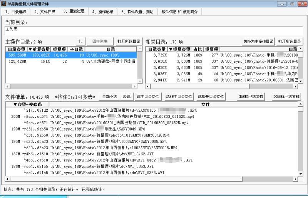Select file Photo\20160801_法国巴黎游\VID_20160803_021525.mp4
This screenshot has height=198, width=308.
coord(152,123)
